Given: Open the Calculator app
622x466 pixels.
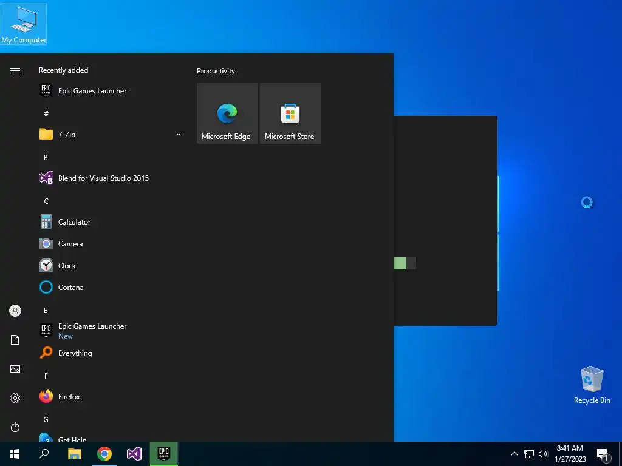Looking at the screenshot, I should pyautogui.click(x=111, y=222).
